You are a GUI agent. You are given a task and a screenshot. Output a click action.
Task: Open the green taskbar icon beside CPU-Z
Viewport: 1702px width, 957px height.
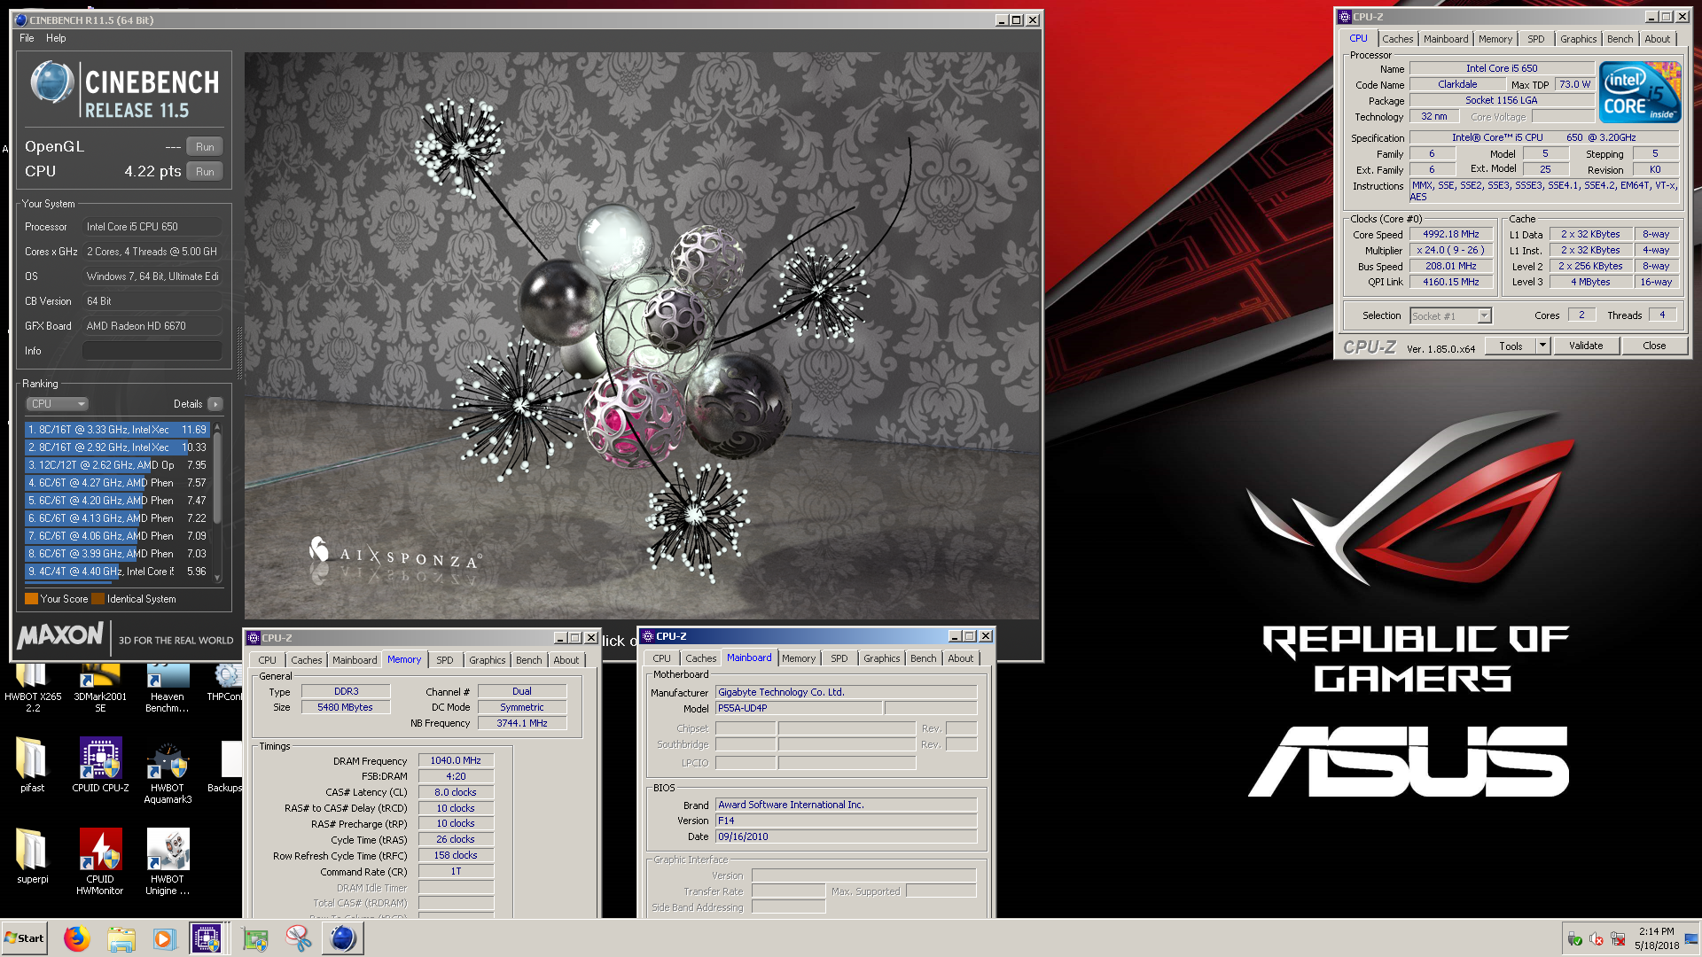[255, 938]
